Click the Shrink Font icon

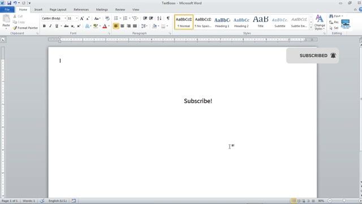(88, 18)
